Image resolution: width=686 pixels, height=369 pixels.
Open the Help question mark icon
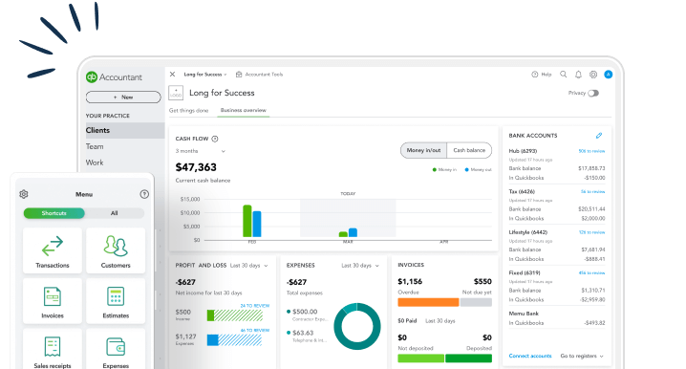[x=535, y=75]
